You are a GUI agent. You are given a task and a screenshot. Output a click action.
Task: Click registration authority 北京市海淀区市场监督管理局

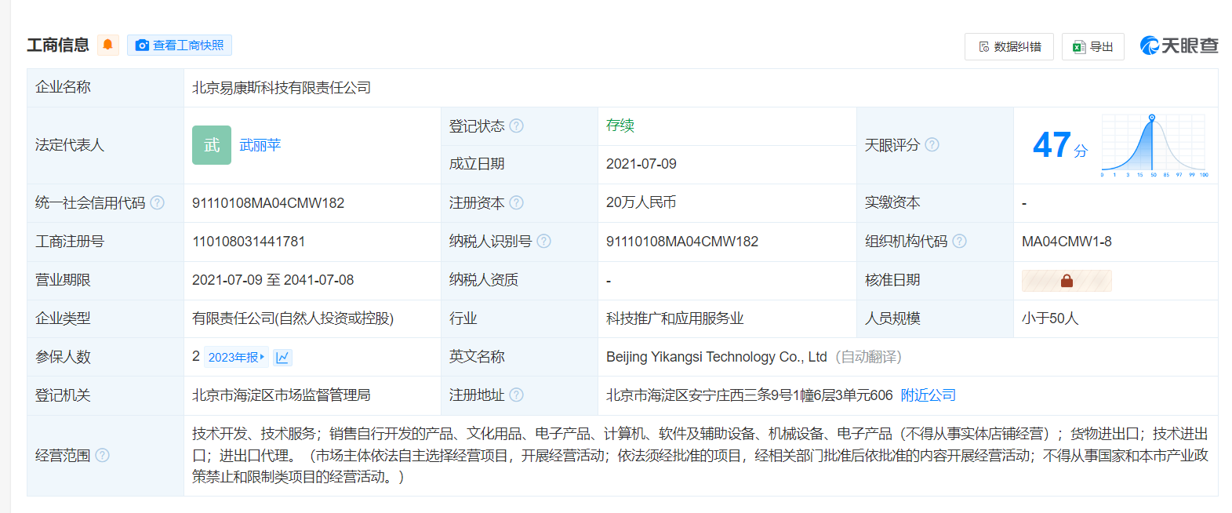pos(282,395)
